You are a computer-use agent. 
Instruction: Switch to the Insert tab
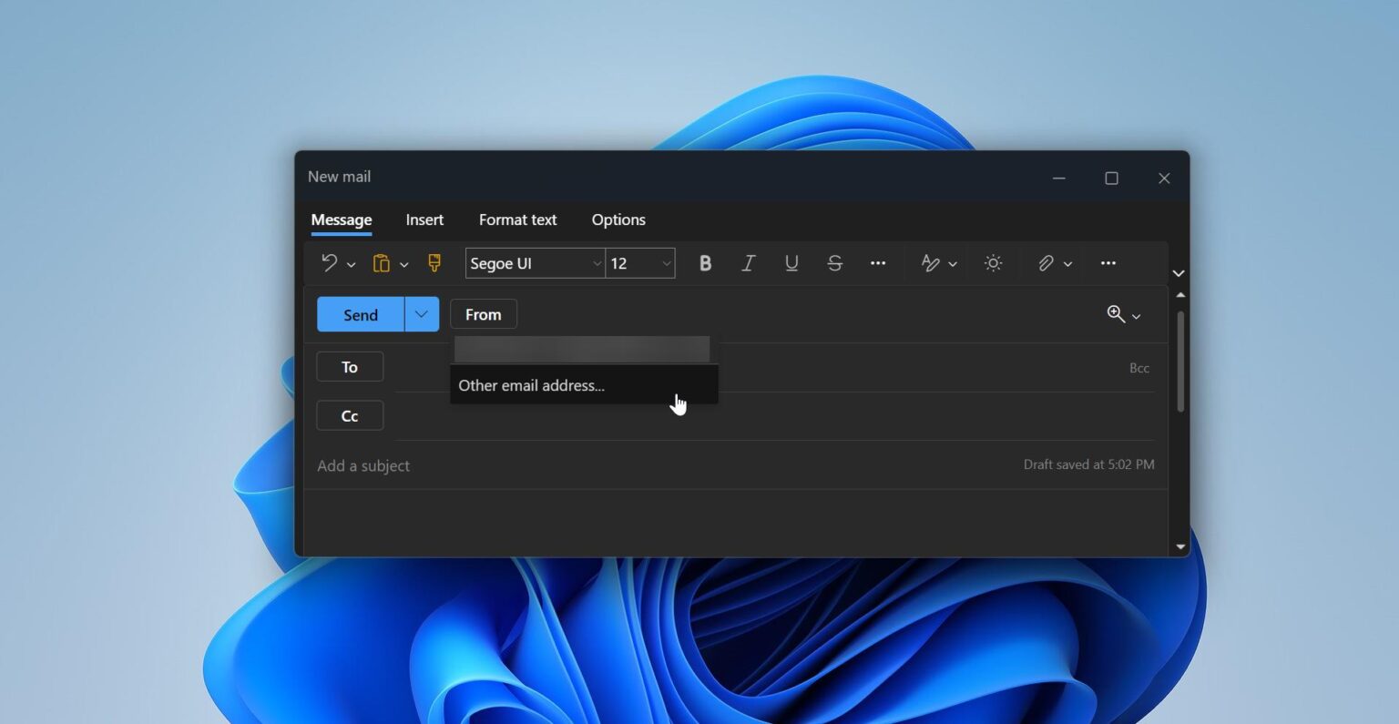click(x=424, y=219)
